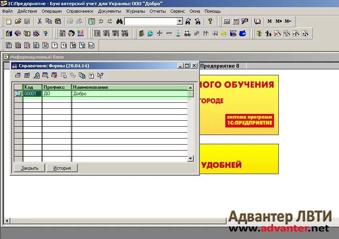Click the context help arrow icon
The image size is (339, 239).
coord(100,75)
